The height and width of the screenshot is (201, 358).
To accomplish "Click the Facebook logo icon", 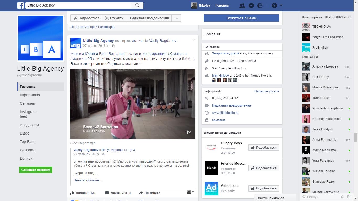I will tap(20, 5).
